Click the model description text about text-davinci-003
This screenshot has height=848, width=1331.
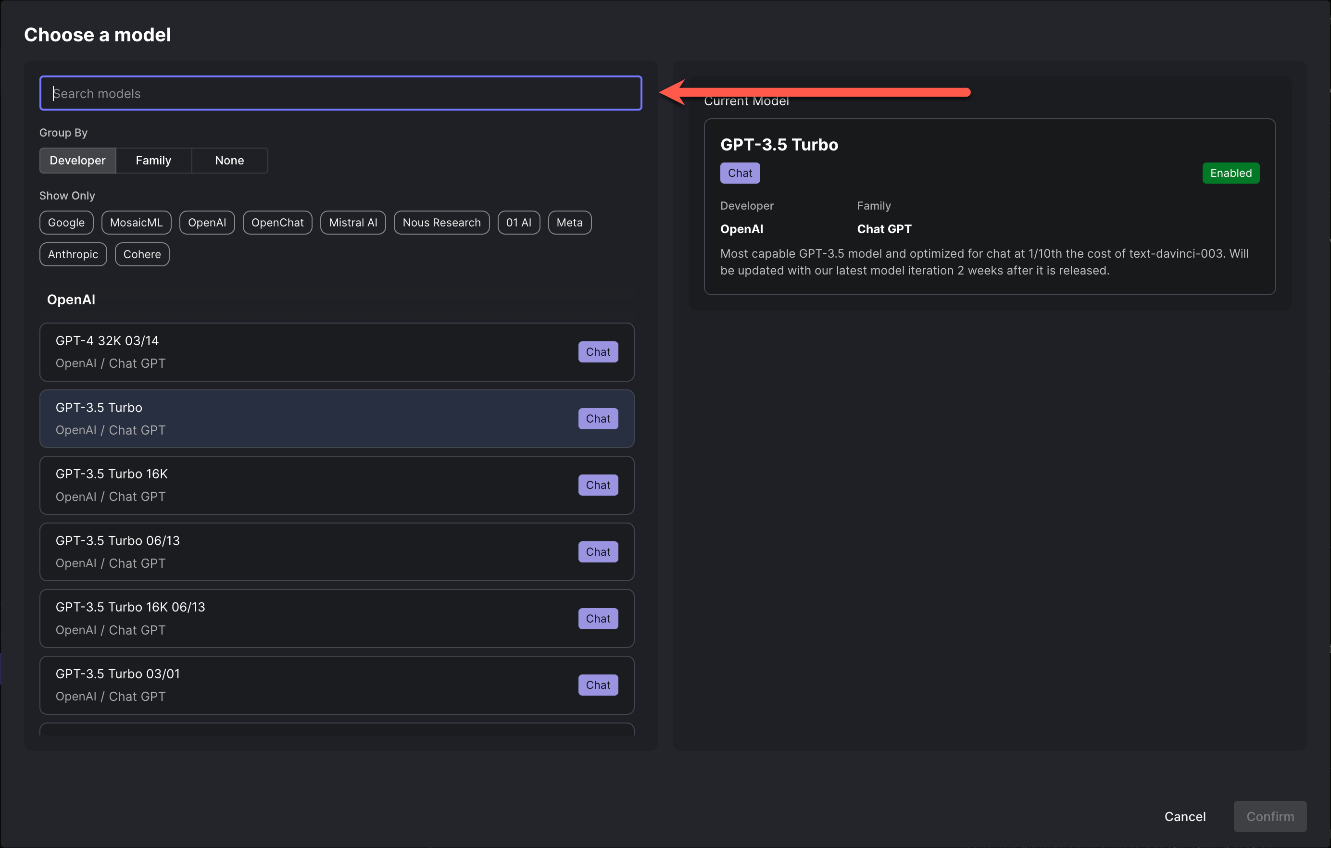coord(984,262)
